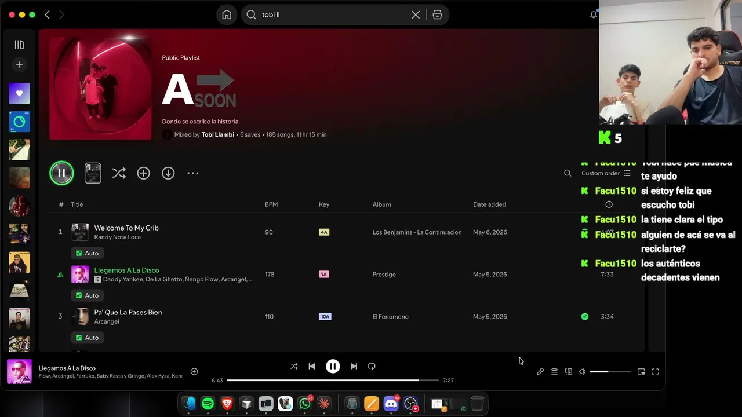Enter full screen player view
Viewport: 742px width, 417px height.
(x=655, y=372)
